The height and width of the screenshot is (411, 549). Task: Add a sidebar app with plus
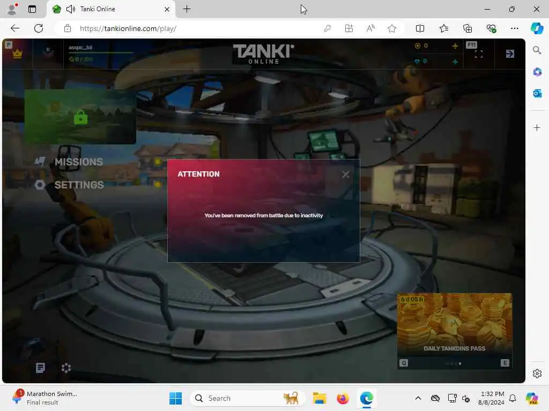click(537, 127)
